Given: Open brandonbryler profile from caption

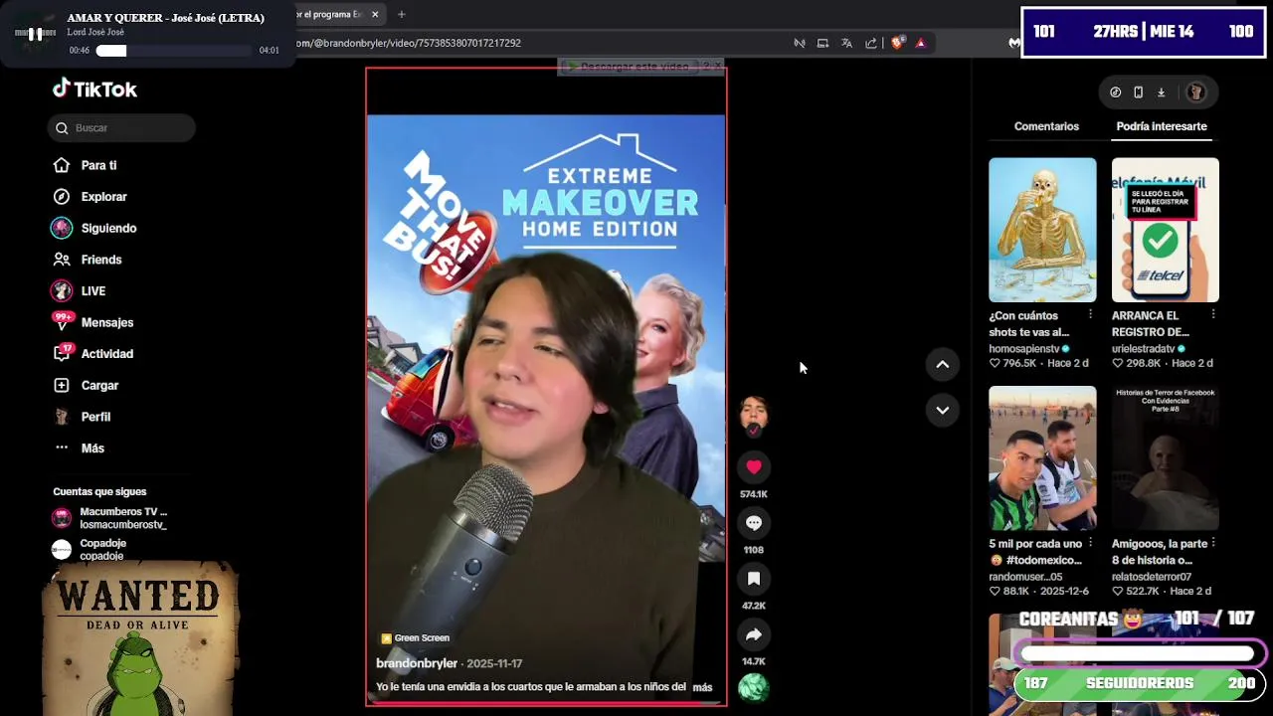Looking at the screenshot, I should [417, 663].
